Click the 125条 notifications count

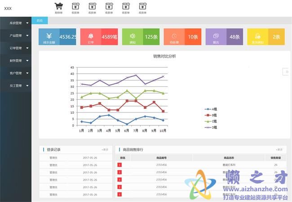tap(151, 37)
